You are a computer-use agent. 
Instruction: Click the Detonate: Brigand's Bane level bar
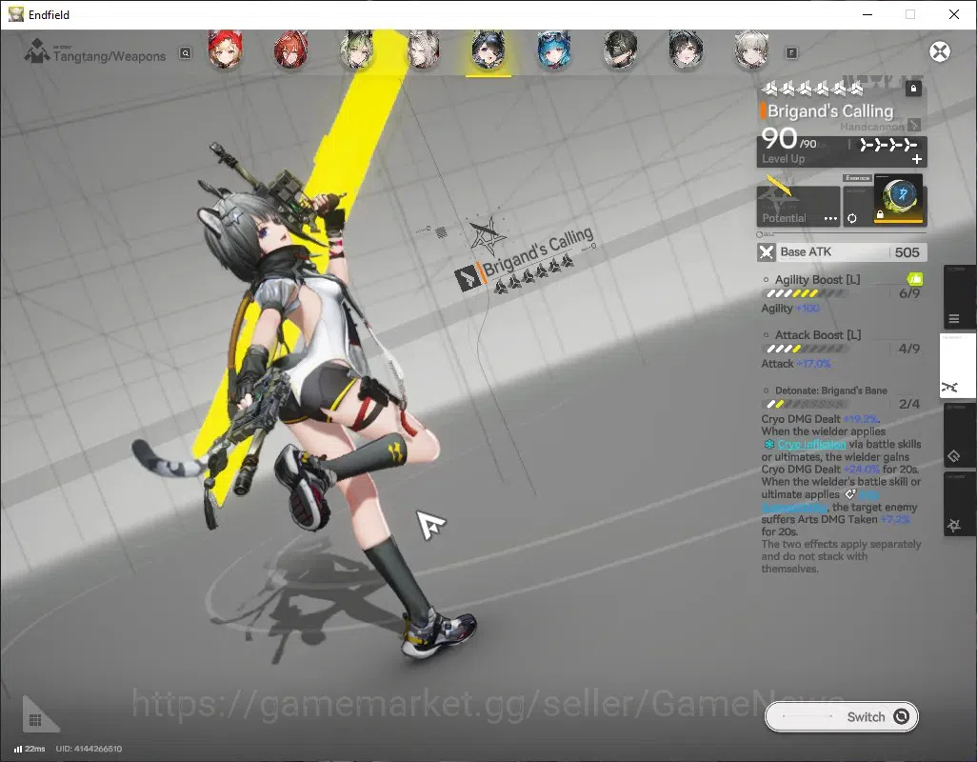pyautogui.click(x=806, y=405)
